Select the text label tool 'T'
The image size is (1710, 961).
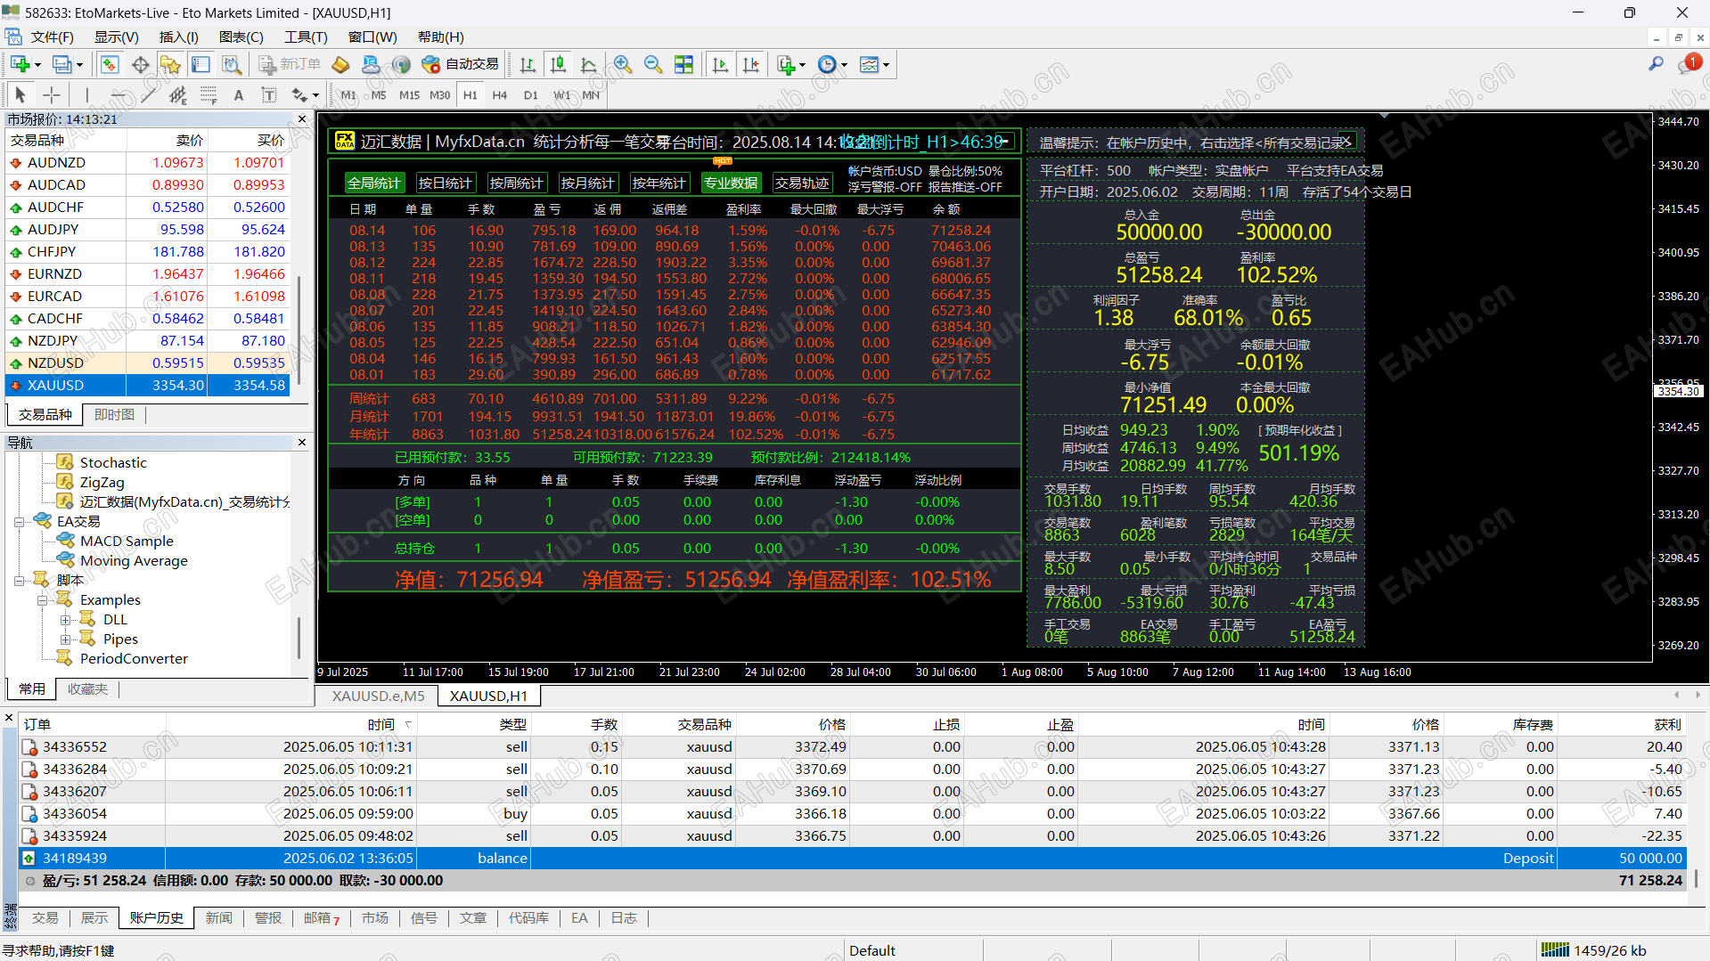pos(269,94)
